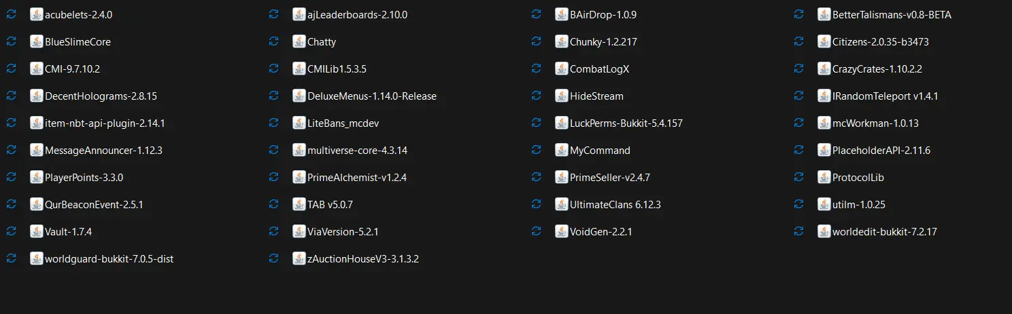Image resolution: width=1012 pixels, height=314 pixels.
Task: Select the jar icon for item-nbt-api-plugin-2.14.1
Action: [36, 123]
